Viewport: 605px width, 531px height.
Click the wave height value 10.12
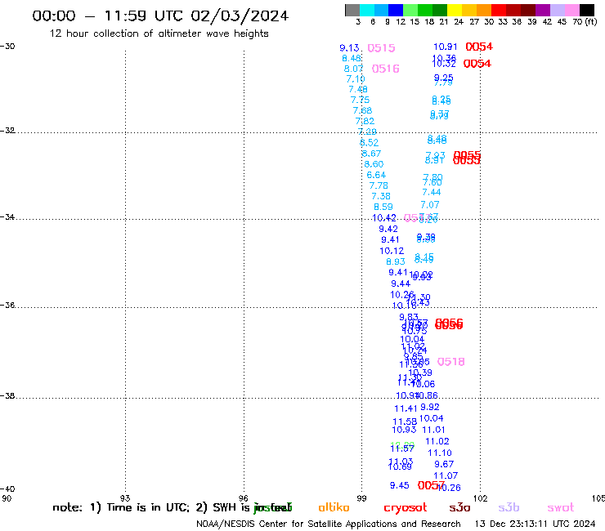(392, 251)
